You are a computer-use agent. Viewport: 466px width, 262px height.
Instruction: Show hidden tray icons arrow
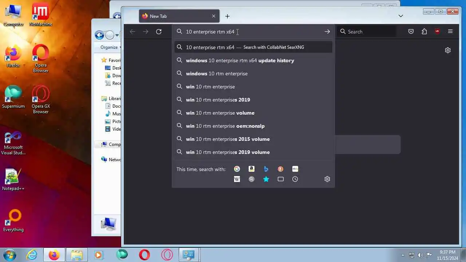(x=403, y=255)
